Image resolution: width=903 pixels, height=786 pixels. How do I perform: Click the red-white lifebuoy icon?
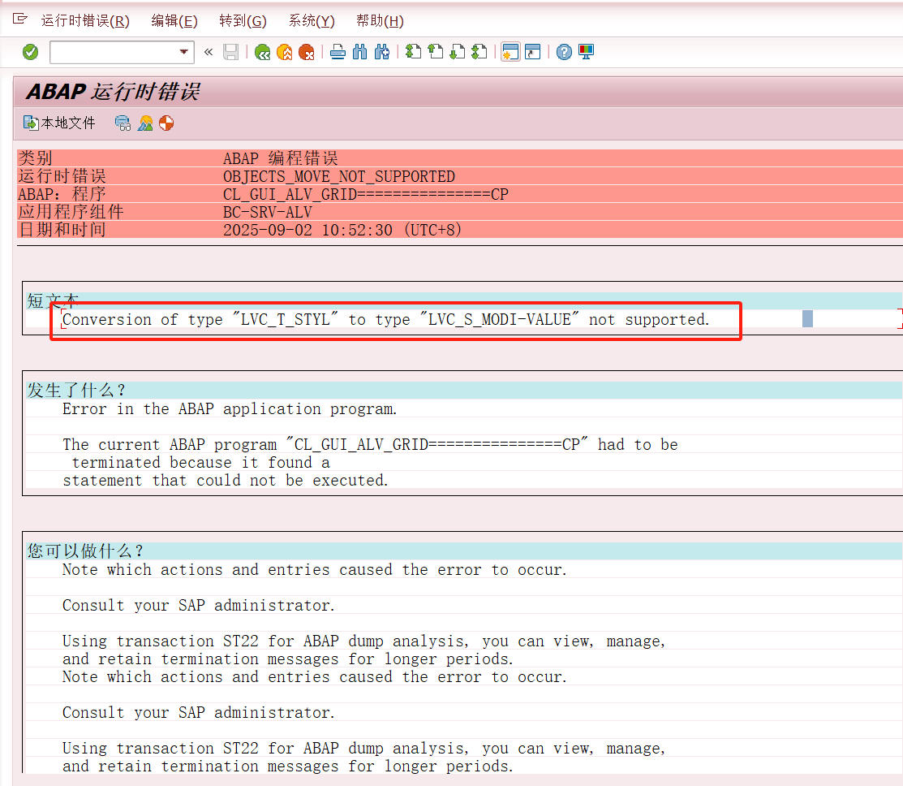click(166, 123)
